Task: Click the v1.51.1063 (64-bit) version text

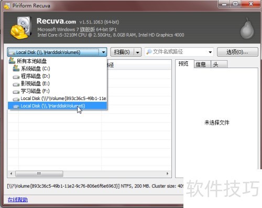Action: tap(99, 22)
